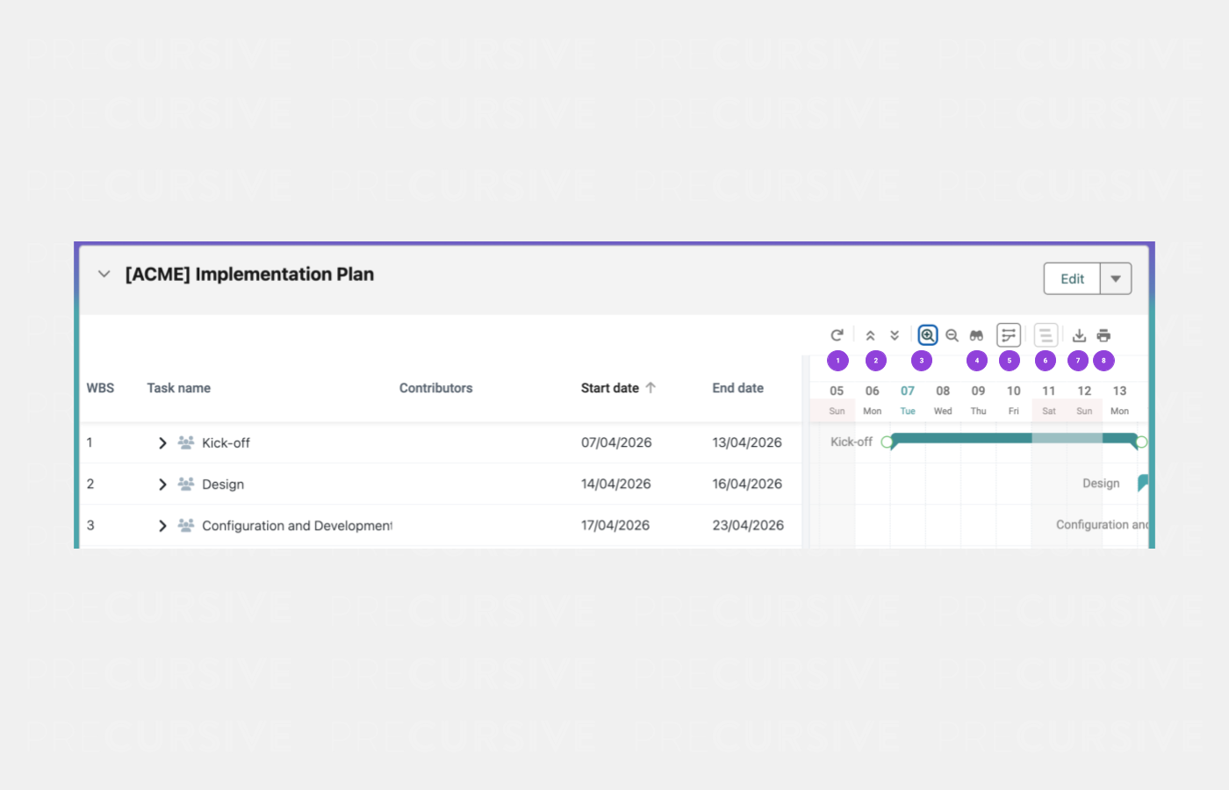Expand Configuration and Development task row
The image size is (1229, 790).
point(162,526)
